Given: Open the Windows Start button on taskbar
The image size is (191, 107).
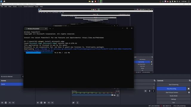Looking at the screenshot, I should point(1,1).
